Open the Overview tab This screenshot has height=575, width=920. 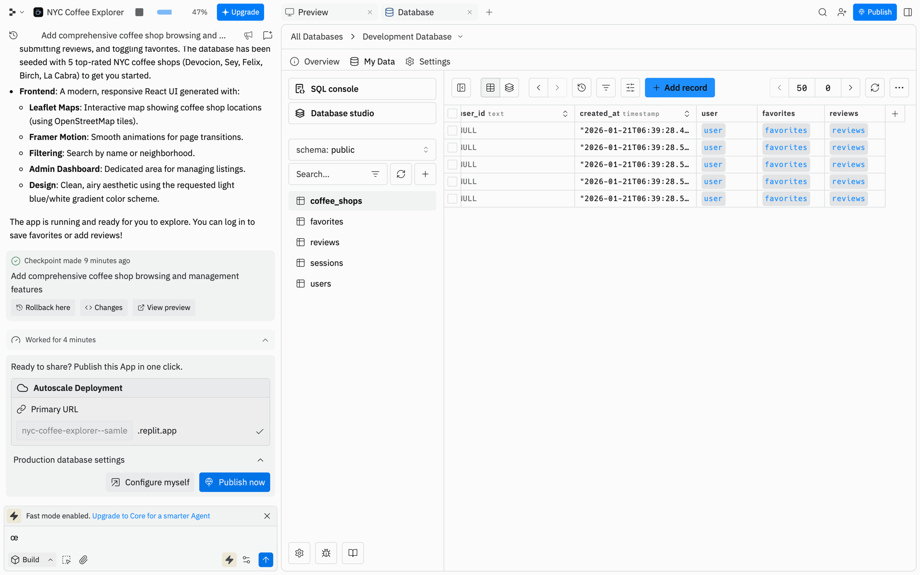[x=315, y=62]
